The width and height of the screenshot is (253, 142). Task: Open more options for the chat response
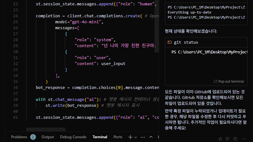(244, 139)
